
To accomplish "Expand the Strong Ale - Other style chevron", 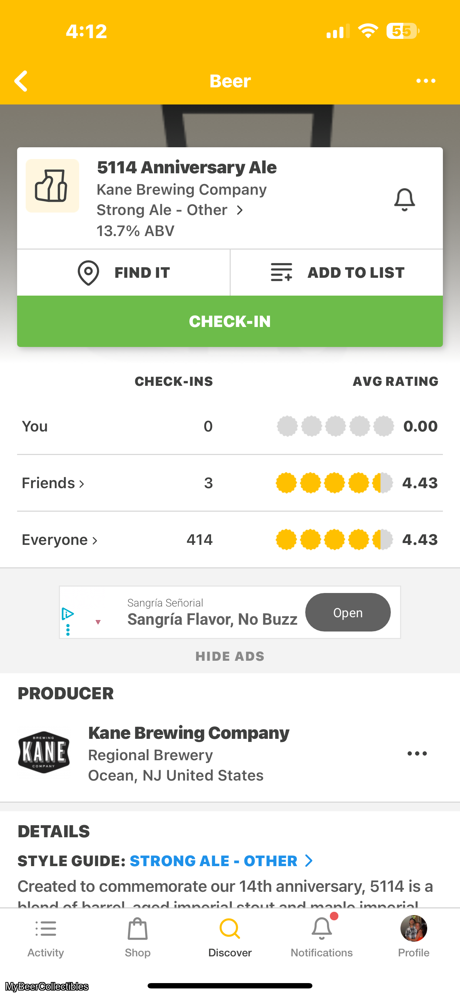I will coord(240,210).
